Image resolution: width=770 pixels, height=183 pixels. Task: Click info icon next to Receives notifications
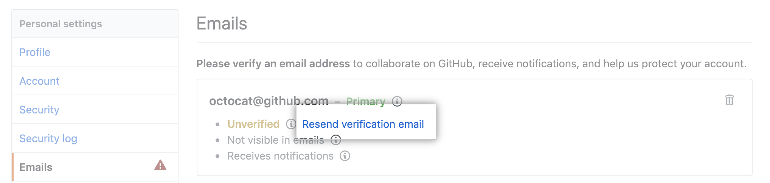(345, 156)
